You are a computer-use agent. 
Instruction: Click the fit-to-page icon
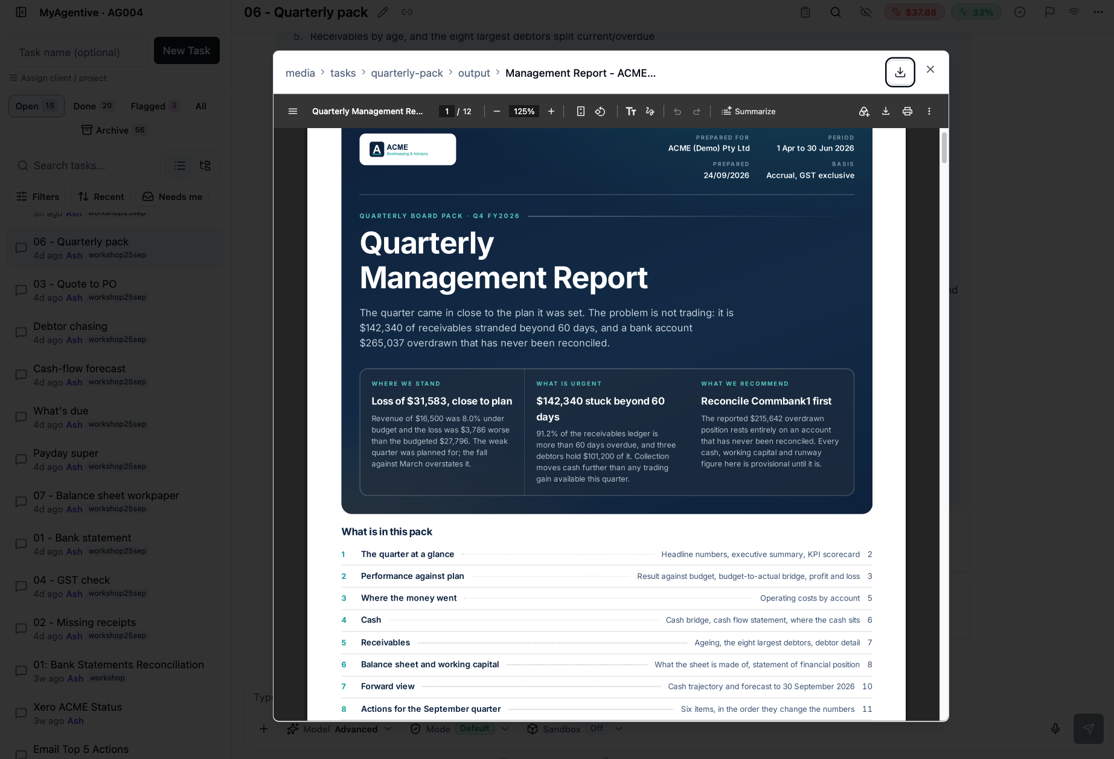point(581,111)
